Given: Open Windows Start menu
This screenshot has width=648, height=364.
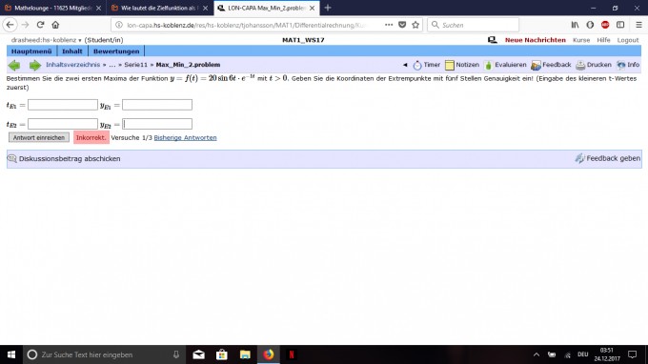Looking at the screenshot, I should (11, 354).
